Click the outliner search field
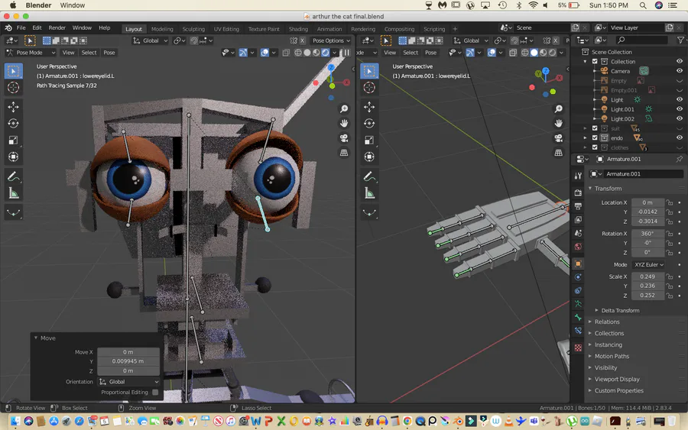Screen dimensions: 688x430 pyautogui.click(x=642, y=40)
